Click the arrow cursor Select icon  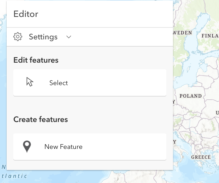(x=30, y=82)
